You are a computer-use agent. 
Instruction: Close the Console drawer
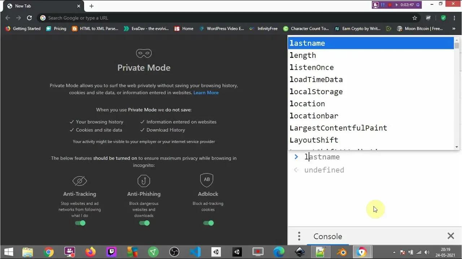coord(451,236)
